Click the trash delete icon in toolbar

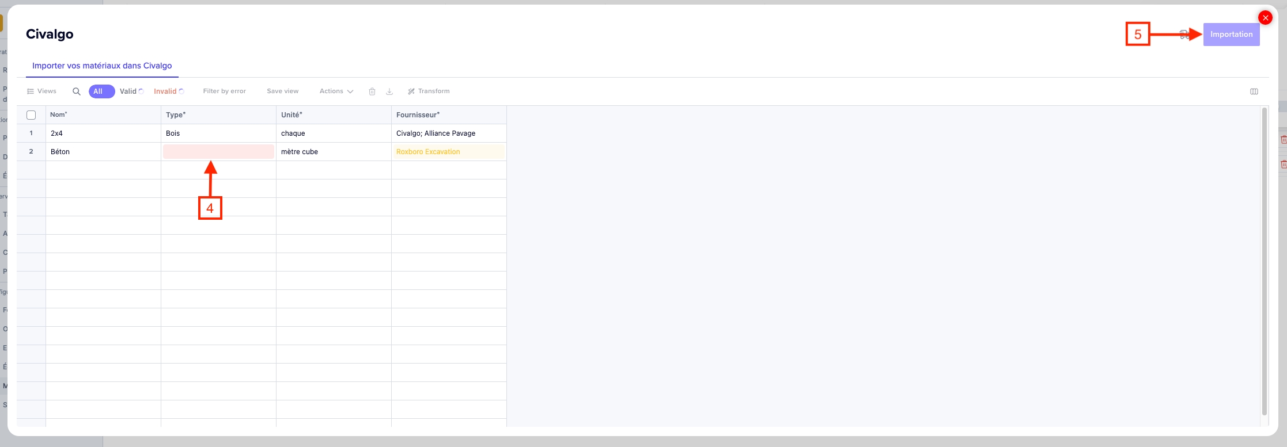(372, 91)
